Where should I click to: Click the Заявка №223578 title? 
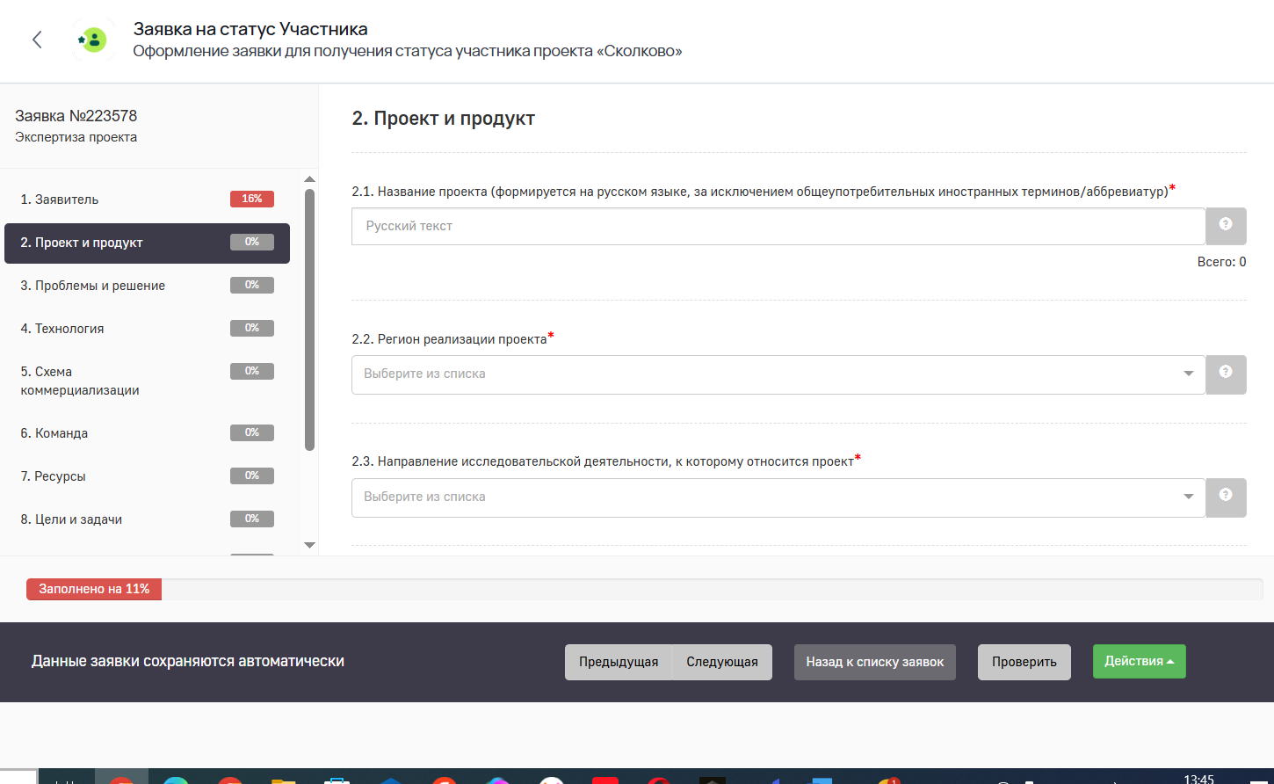coord(76,116)
